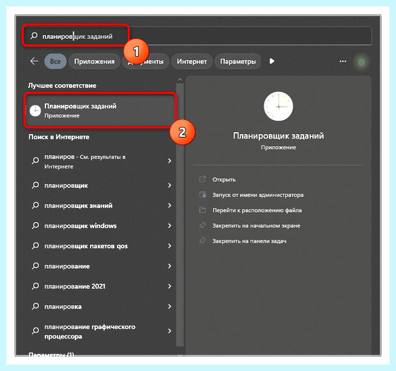Screen dimensions: 396x371
Task: Click Поиск в Интернете section heading
Action: [59, 137]
